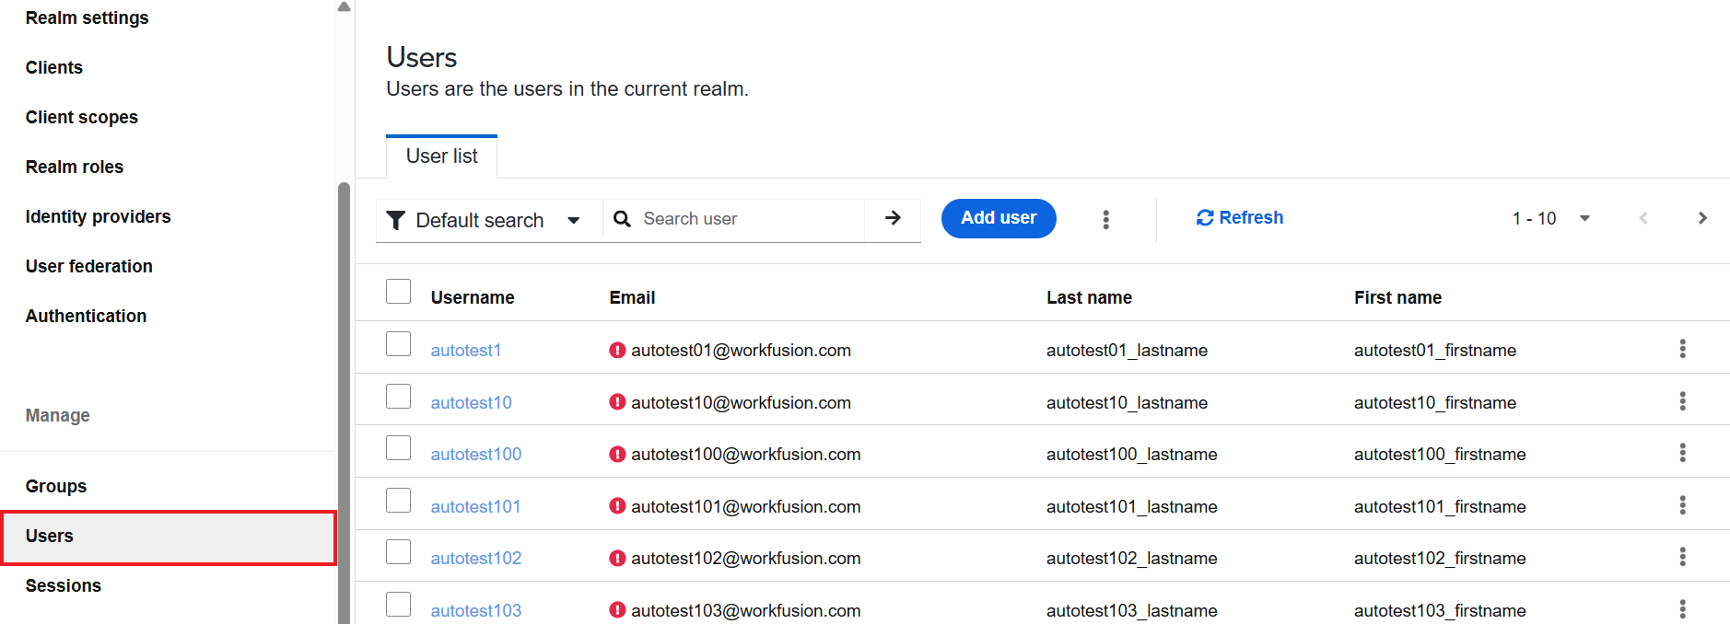
Task: Open actions menu for autotest101 row
Action: (1682, 505)
